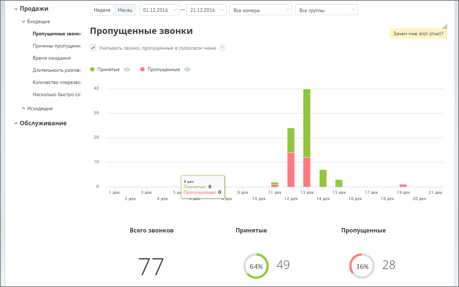This screenshot has width=459, height=287.
Task: Collapse the Продажи section
Action: (x=31, y=8)
